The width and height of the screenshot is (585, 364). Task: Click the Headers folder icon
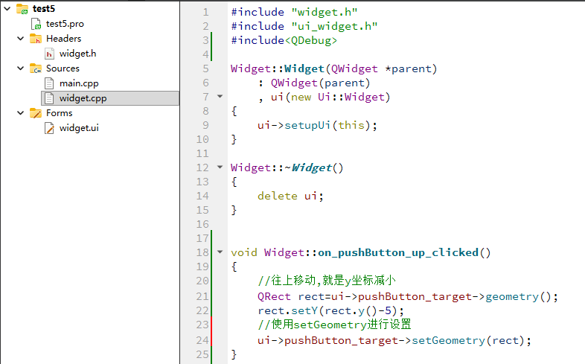(x=36, y=39)
